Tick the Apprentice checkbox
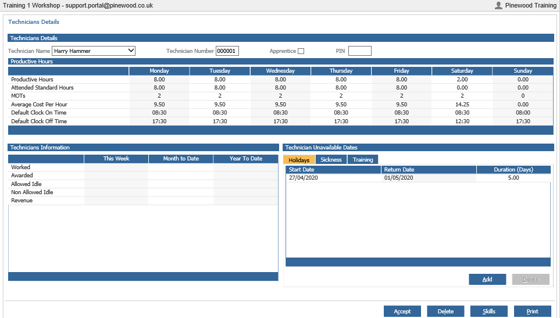The image size is (560, 318). [301, 51]
